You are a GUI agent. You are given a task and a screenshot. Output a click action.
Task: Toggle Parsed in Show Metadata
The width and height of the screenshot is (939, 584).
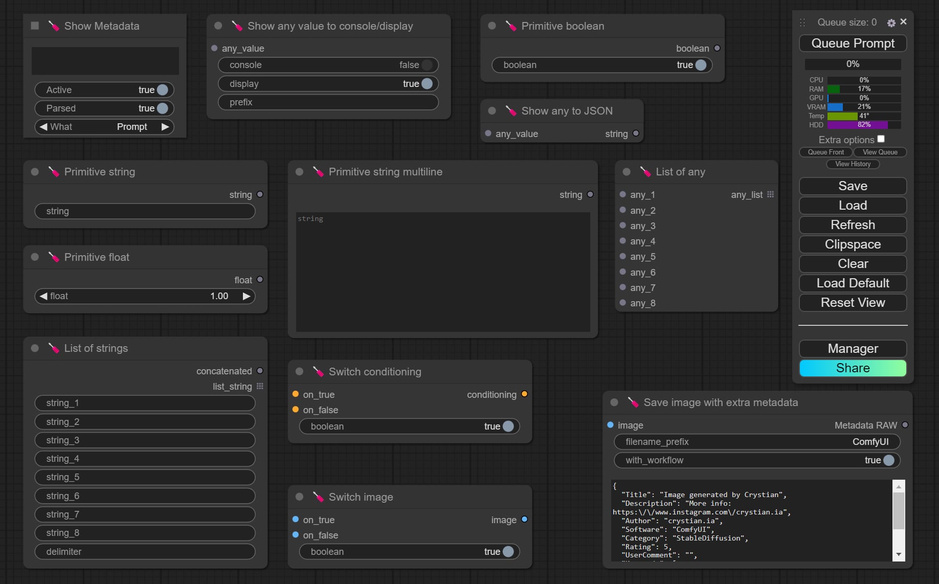(x=104, y=108)
